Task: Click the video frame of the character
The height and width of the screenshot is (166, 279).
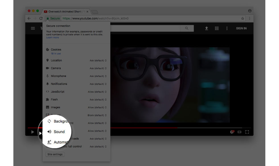Action: pos(170,85)
